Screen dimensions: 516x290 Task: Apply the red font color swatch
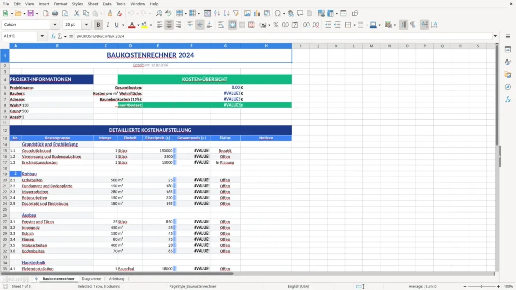(x=132, y=25)
